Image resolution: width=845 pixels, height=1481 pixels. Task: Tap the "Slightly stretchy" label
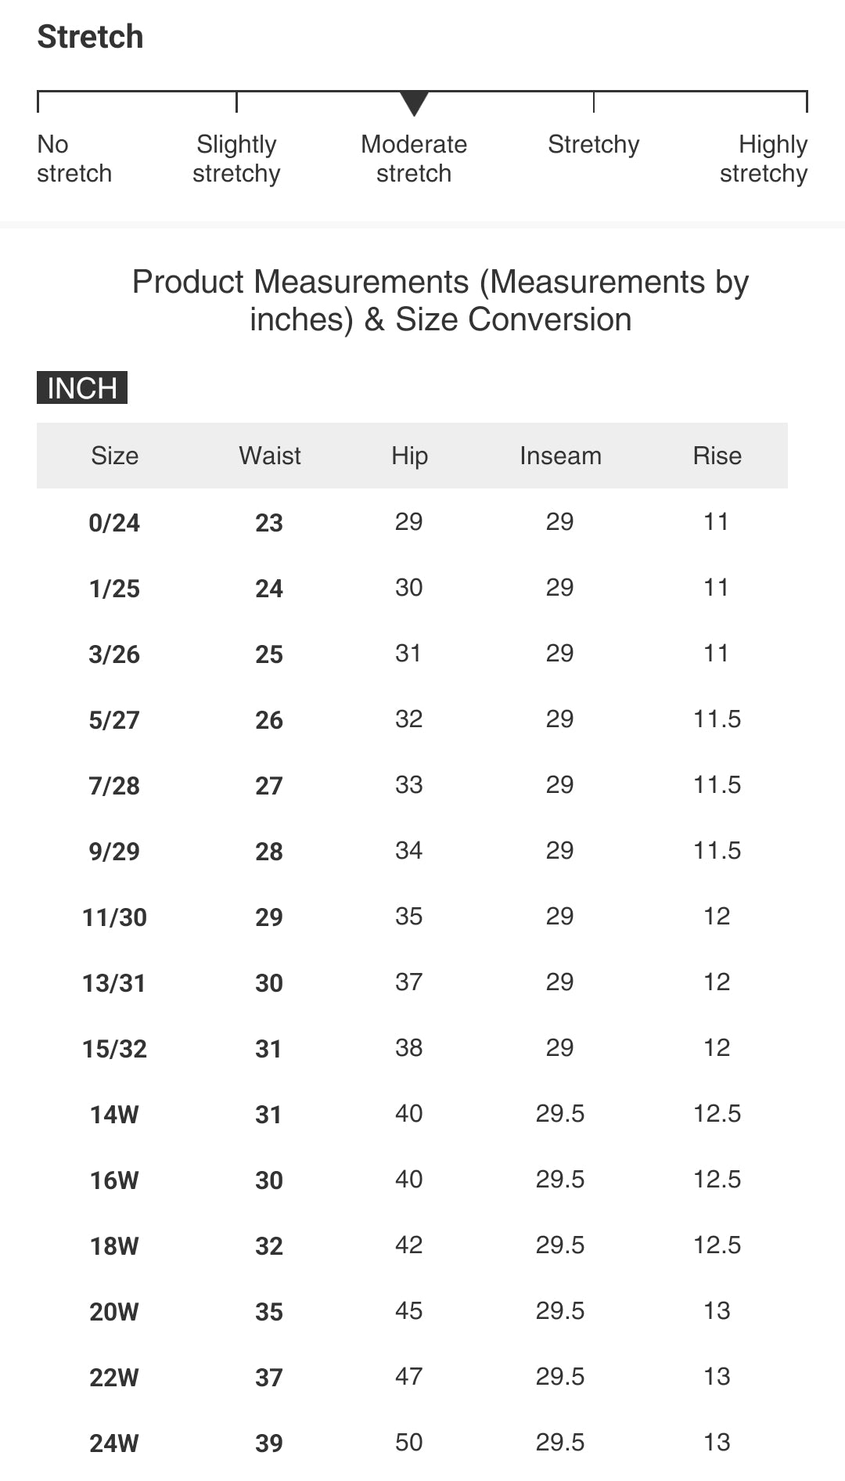tap(236, 159)
